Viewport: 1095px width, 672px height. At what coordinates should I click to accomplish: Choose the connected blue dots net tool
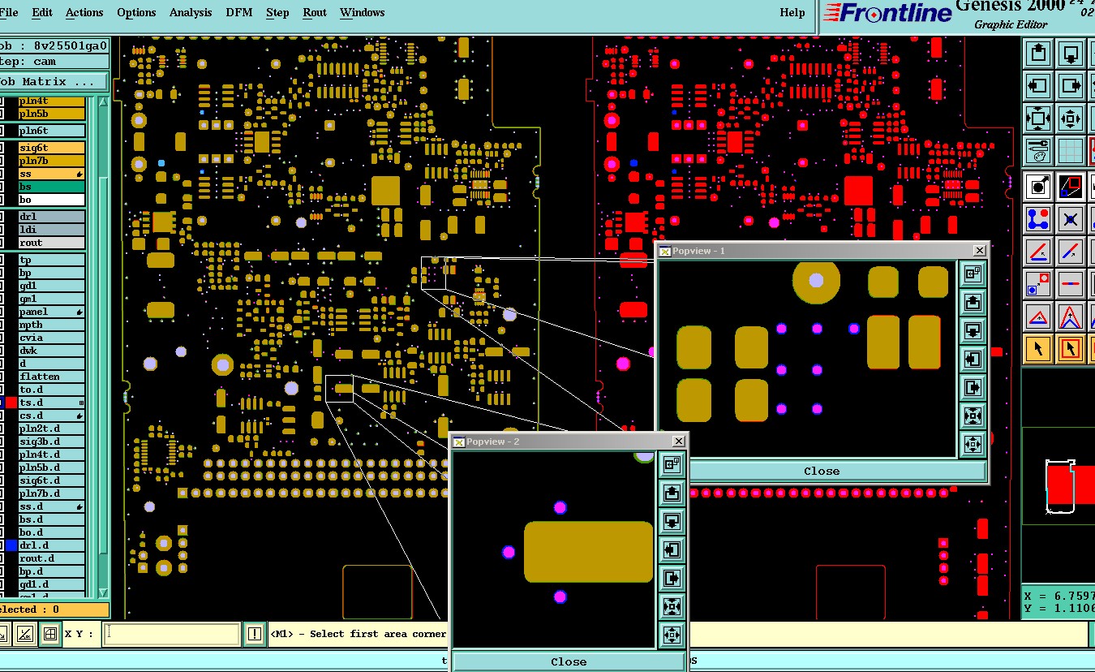pyautogui.click(x=1038, y=219)
